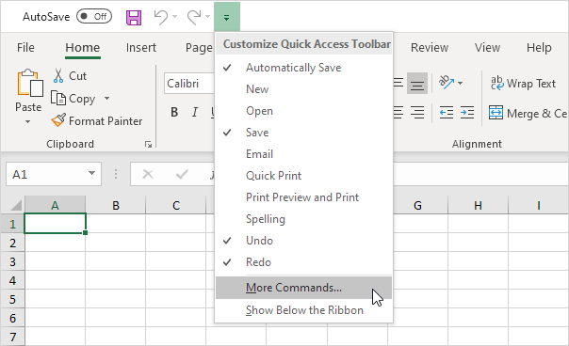Viewport: 569px width, 346px height.
Task: Click the Undo arrow icon
Action: point(161,17)
